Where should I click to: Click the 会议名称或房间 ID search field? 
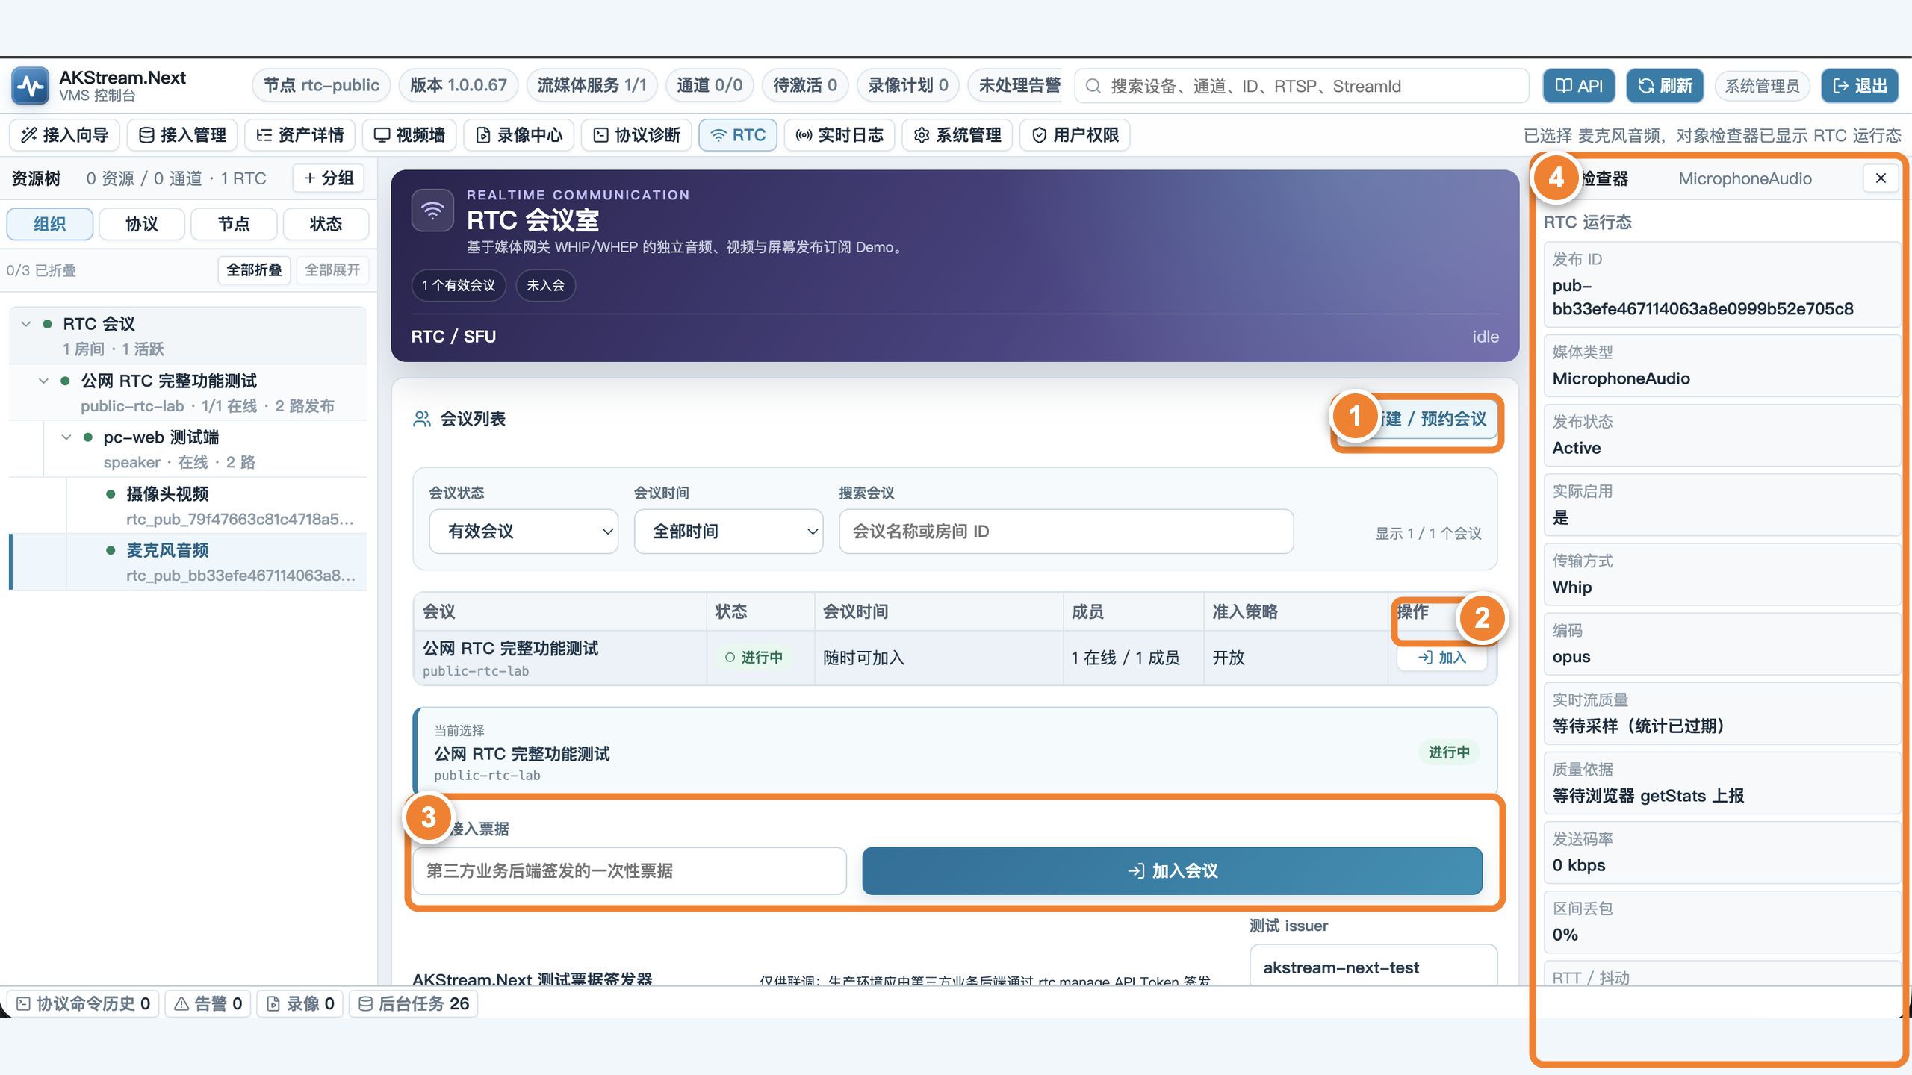tap(1066, 532)
